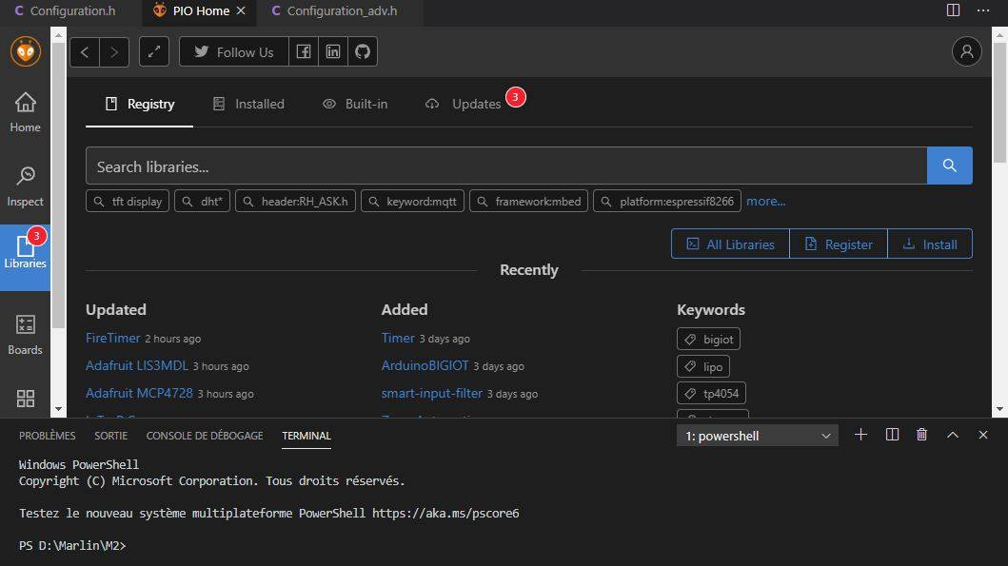Expand PIO Home with the fullscreen icon

click(154, 52)
